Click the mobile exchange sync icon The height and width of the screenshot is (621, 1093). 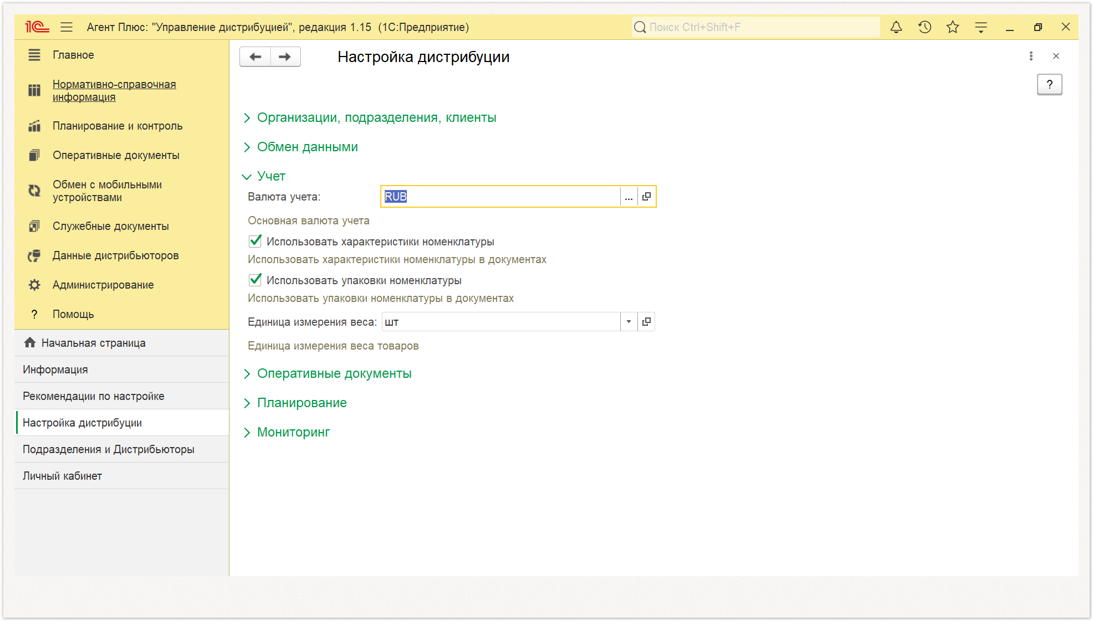[34, 191]
